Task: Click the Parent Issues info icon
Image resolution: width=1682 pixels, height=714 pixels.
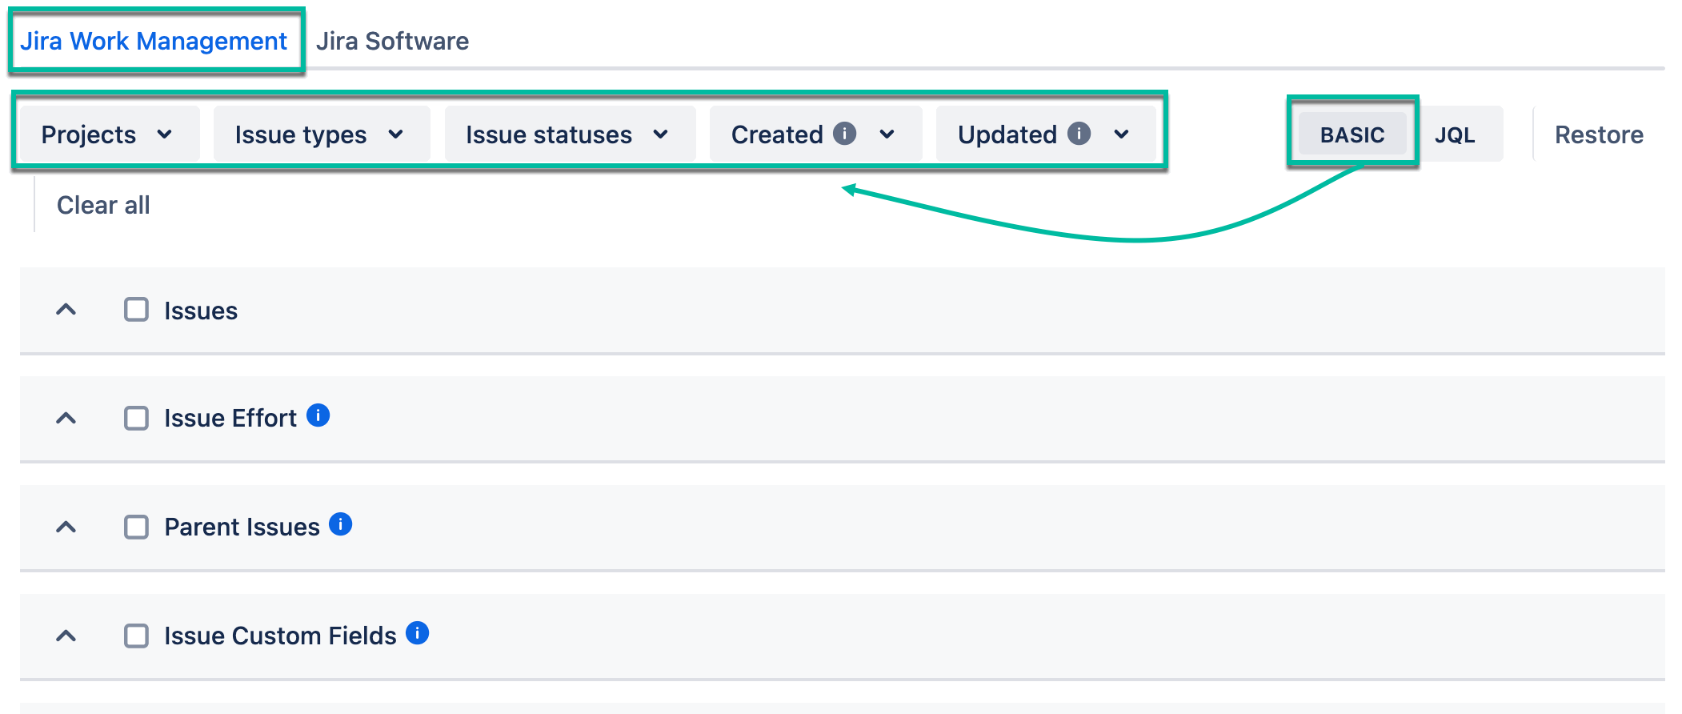Action: pos(340,524)
